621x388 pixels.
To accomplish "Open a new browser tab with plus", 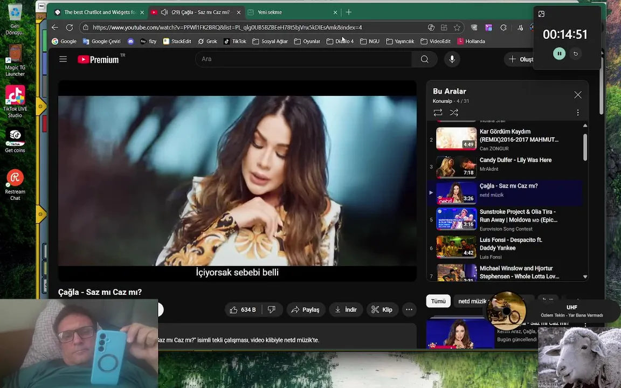I will pos(349,12).
